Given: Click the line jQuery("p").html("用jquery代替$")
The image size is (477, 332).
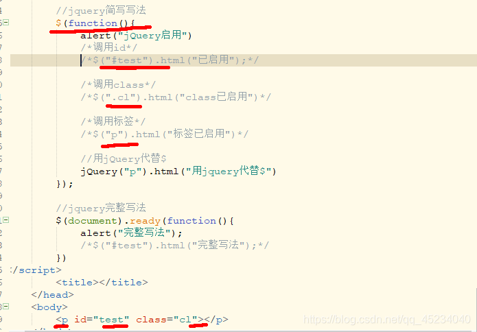Looking at the screenshot, I should (178, 171).
